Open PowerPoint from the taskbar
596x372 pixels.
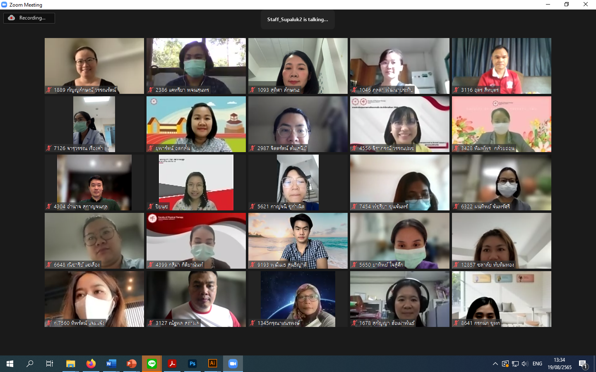[x=131, y=364]
